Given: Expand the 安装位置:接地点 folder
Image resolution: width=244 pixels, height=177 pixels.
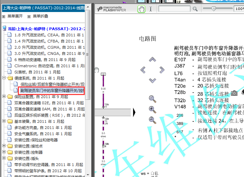Looking at the screenshot, I should click(4, 146).
